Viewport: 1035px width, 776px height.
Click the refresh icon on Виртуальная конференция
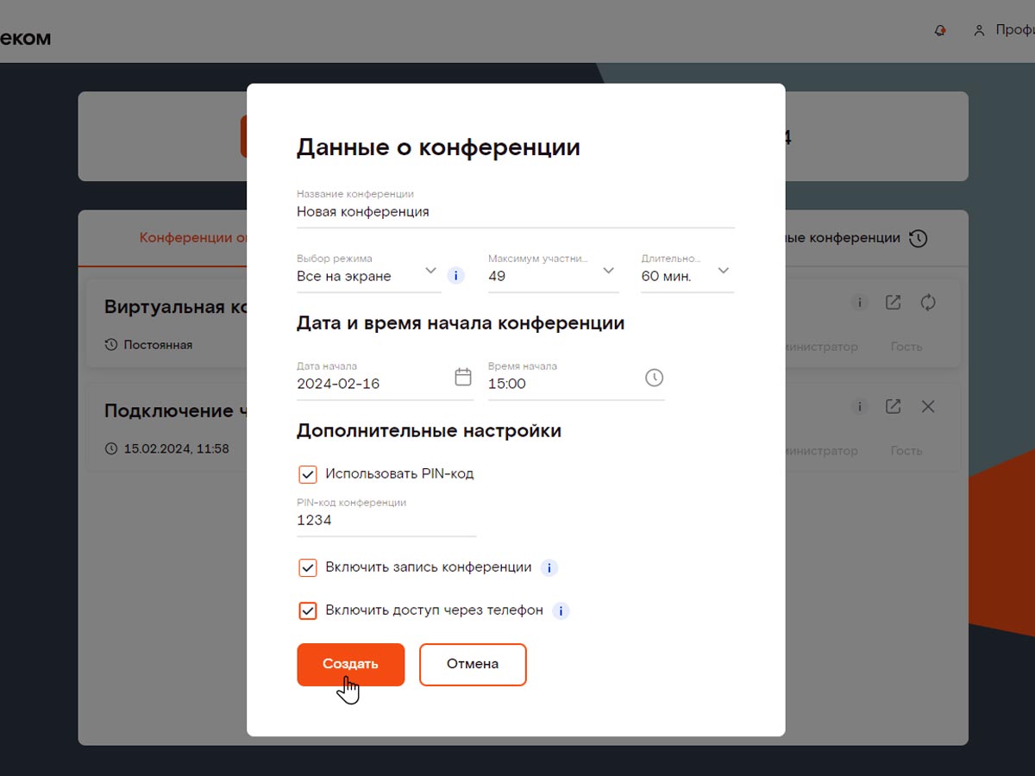click(x=927, y=303)
